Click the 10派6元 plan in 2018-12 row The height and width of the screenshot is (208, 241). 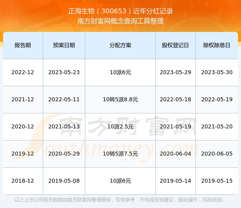(x=120, y=181)
